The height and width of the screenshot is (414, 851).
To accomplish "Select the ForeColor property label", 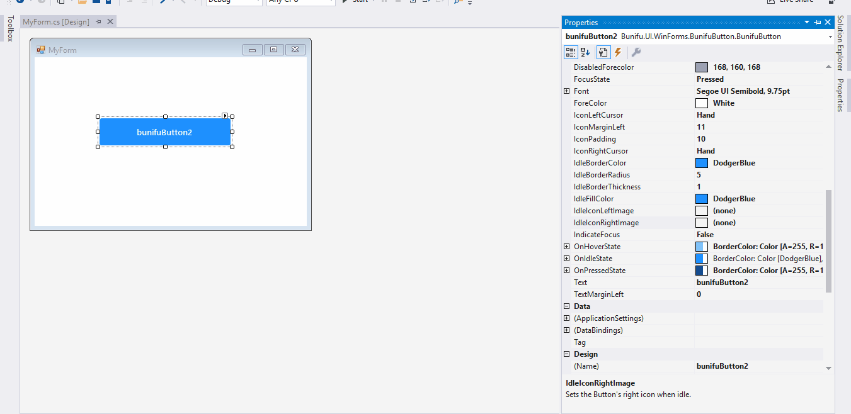I will [x=590, y=103].
